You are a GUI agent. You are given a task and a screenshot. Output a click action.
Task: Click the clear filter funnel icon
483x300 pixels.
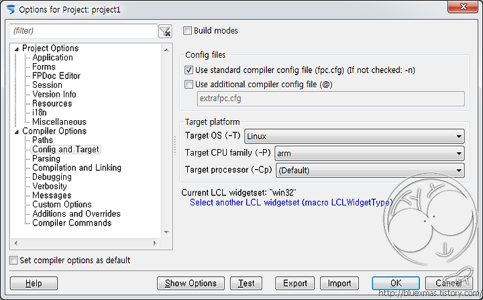165,31
